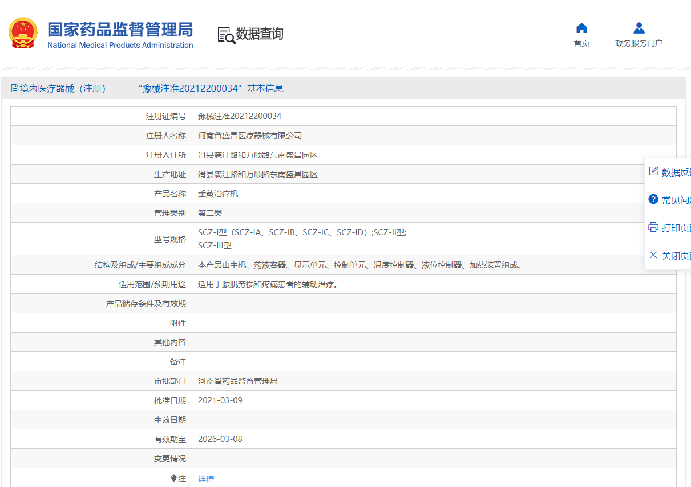Click 适用于腰肌劳损 intended use text

[268, 284]
